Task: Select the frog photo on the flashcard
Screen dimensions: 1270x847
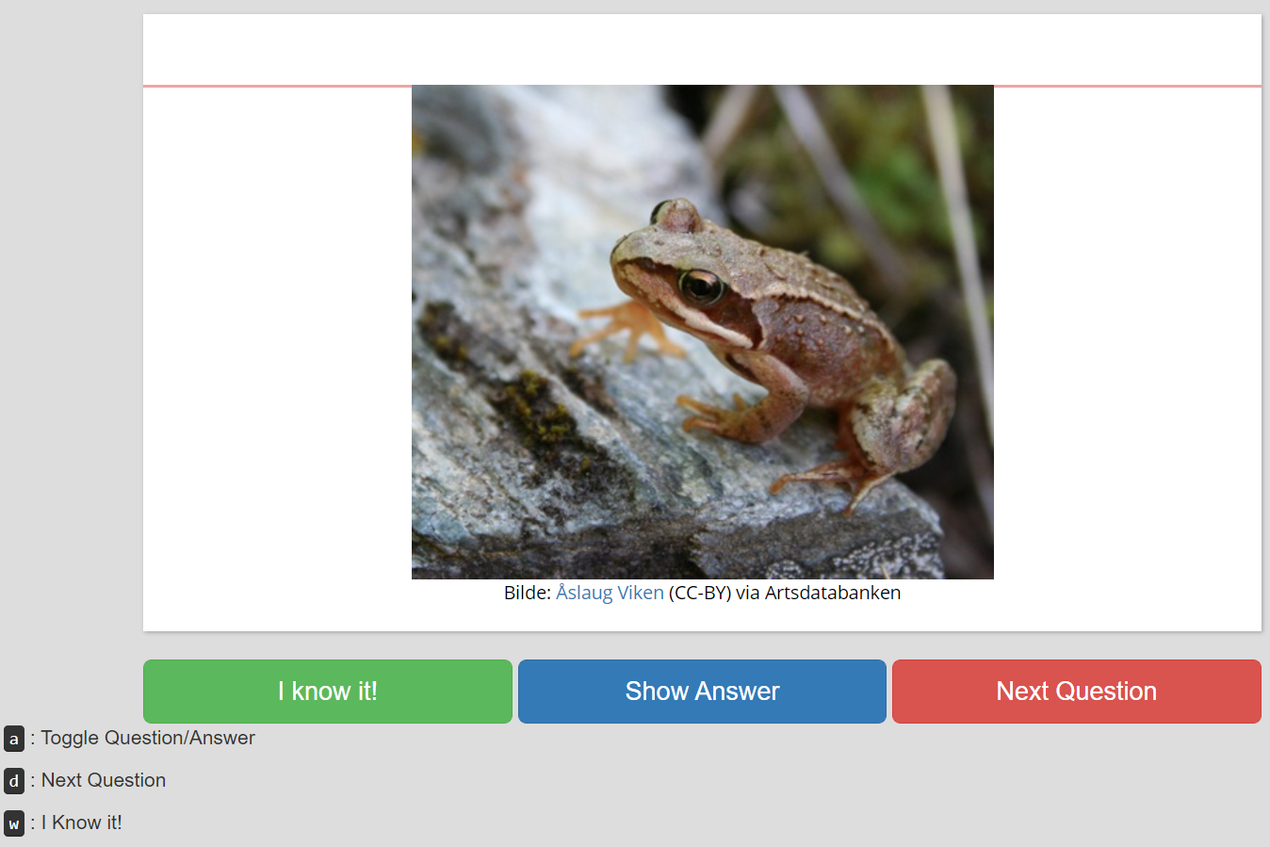Action: coord(702,332)
